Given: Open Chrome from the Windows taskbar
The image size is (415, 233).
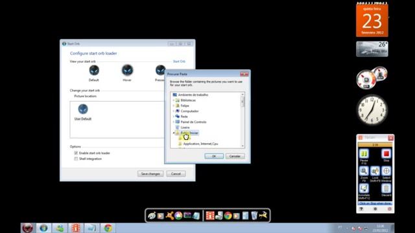Looking at the screenshot, I should click(x=108, y=228).
